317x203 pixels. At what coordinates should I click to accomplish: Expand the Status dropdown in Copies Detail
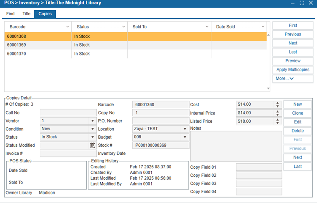[93, 137]
